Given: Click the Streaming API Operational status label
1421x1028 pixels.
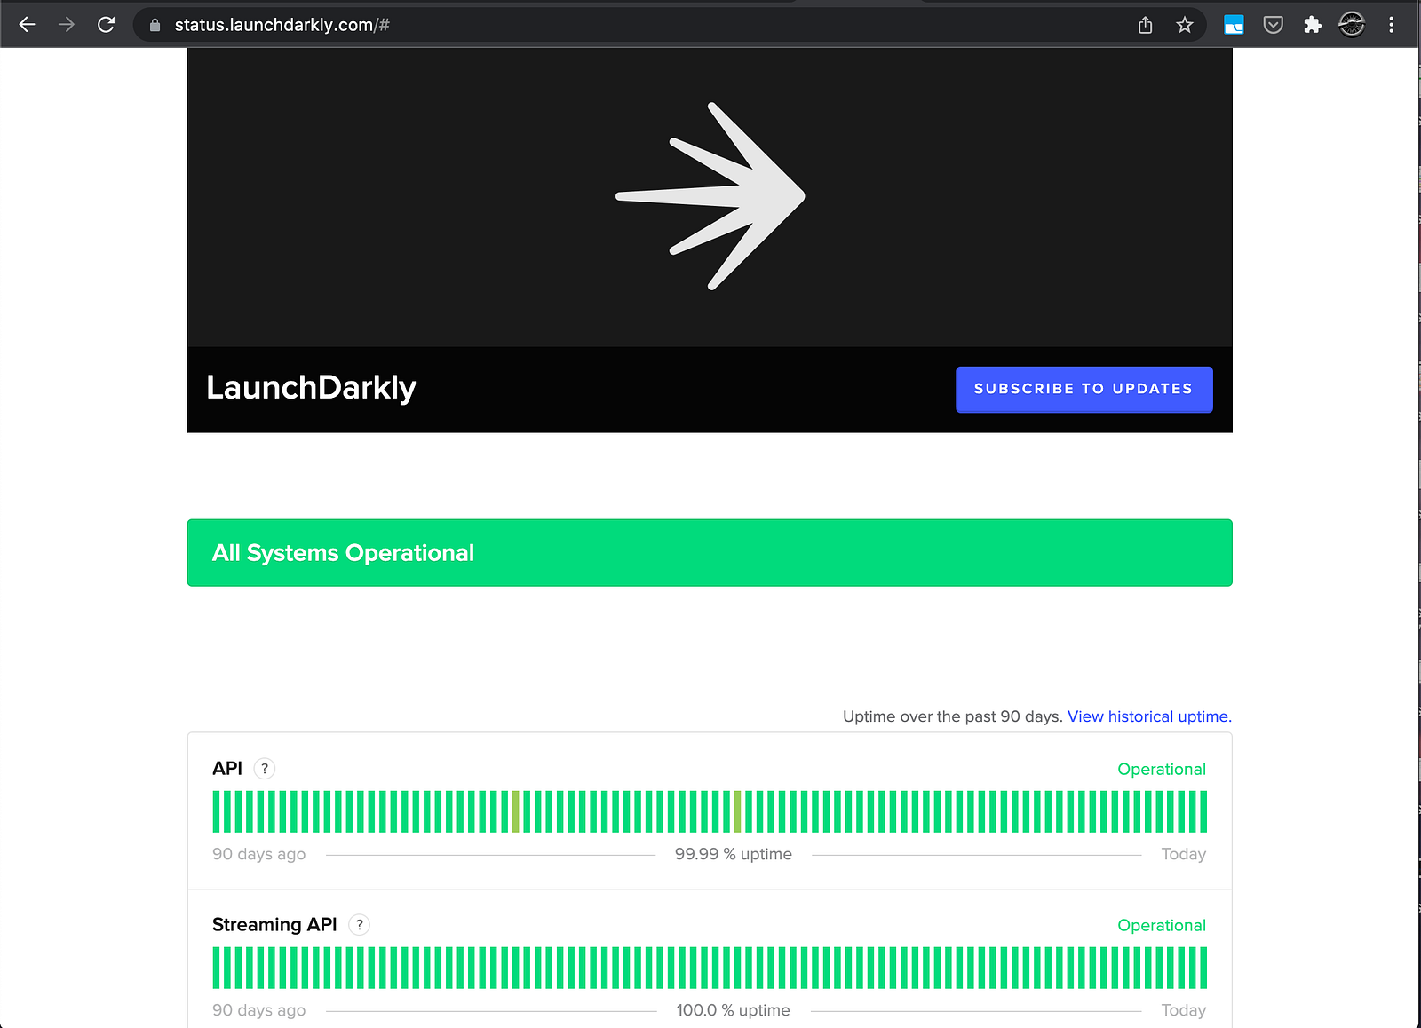Looking at the screenshot, I should coord(1162,926).
